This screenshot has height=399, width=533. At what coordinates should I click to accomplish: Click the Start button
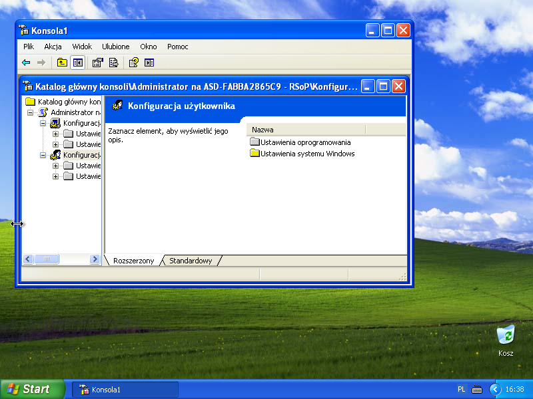33,389
